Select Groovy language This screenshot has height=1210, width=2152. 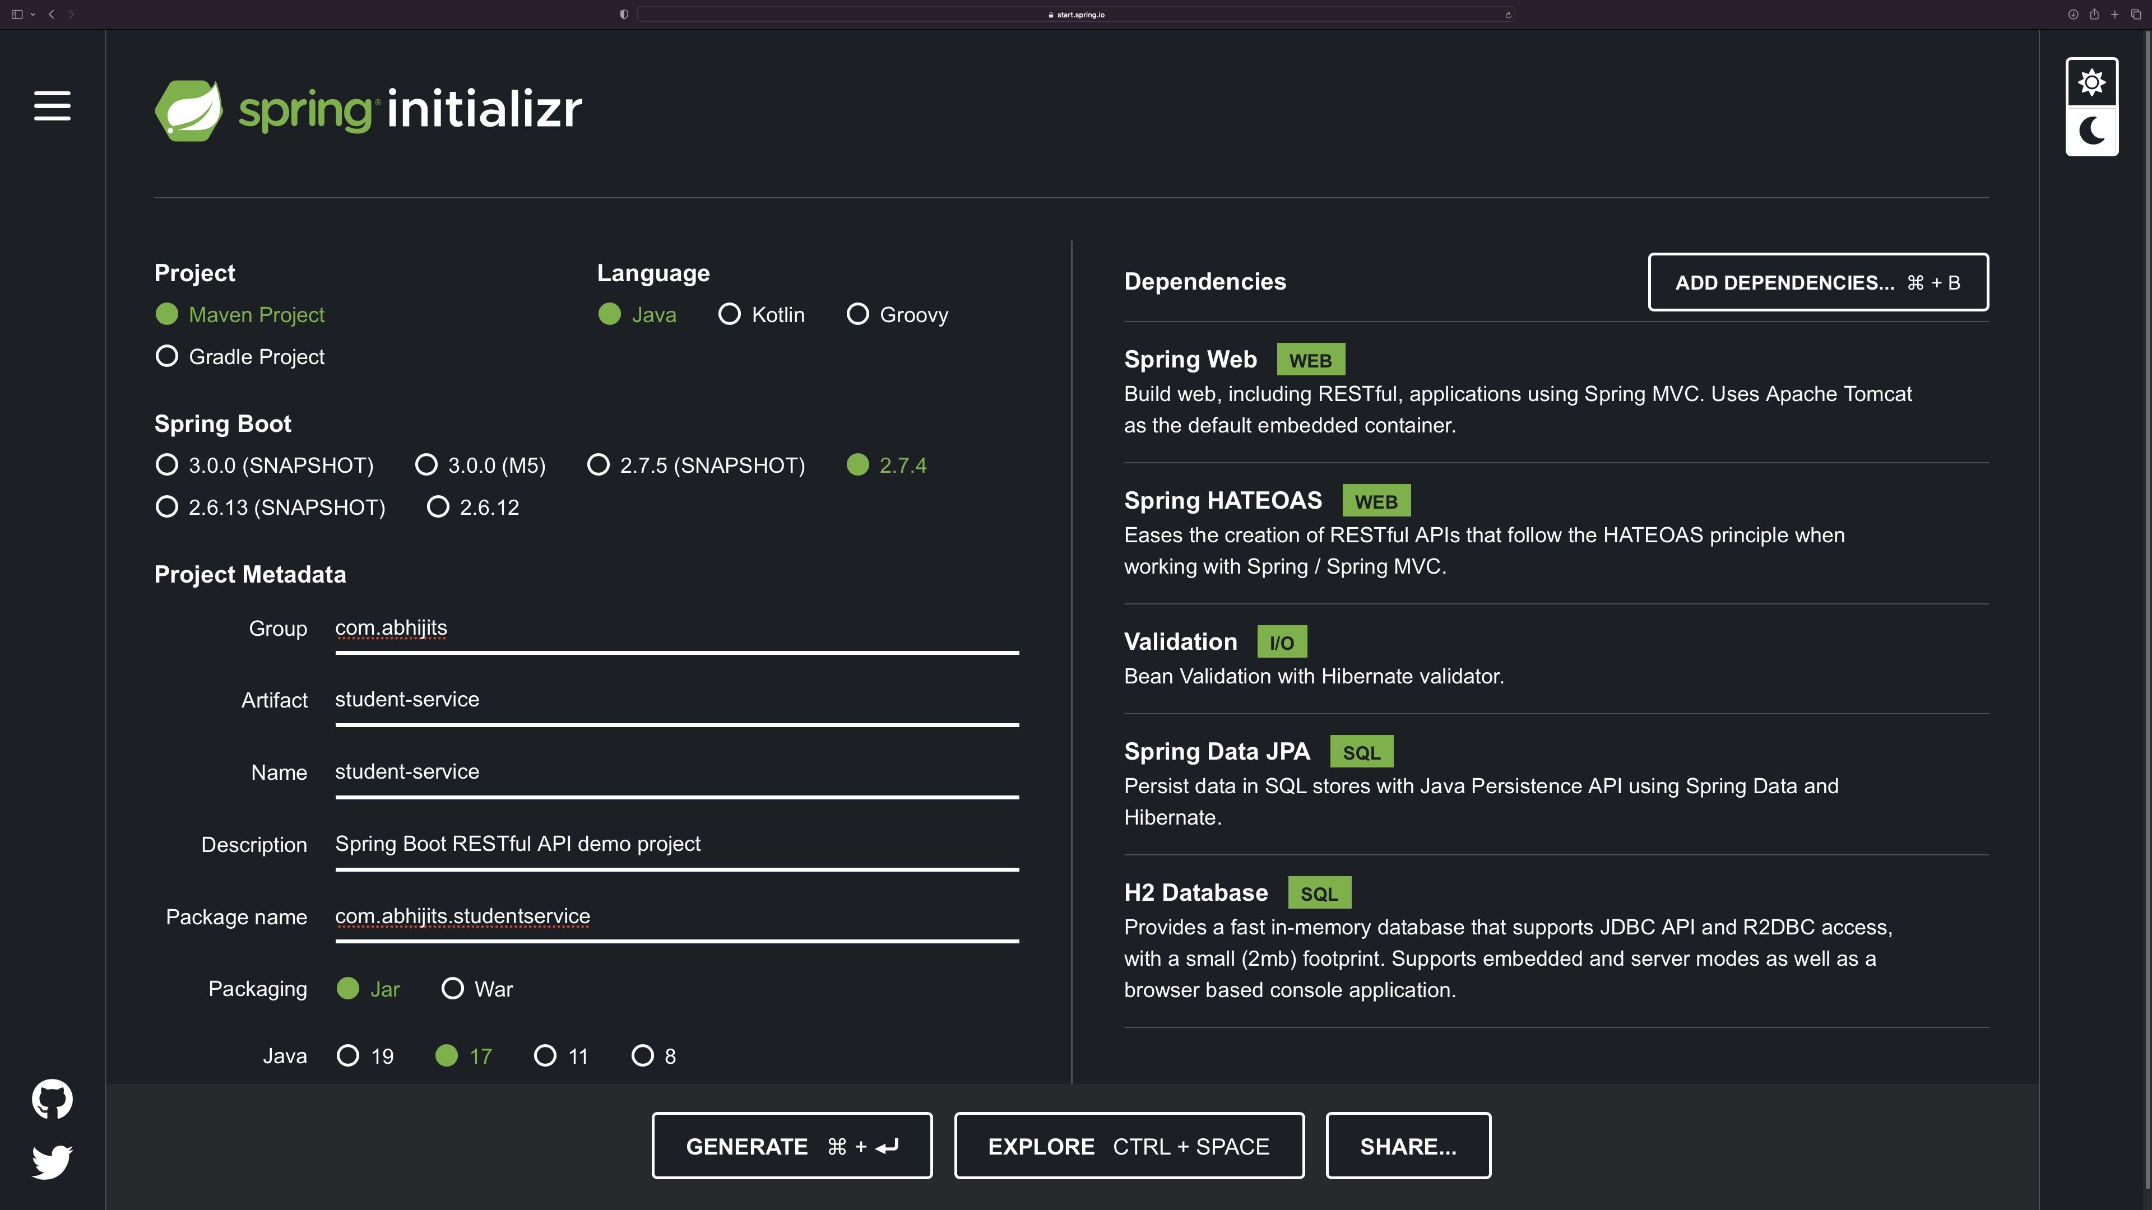coord(897,315)
